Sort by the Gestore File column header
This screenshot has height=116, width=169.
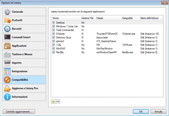tap(88, 18)
